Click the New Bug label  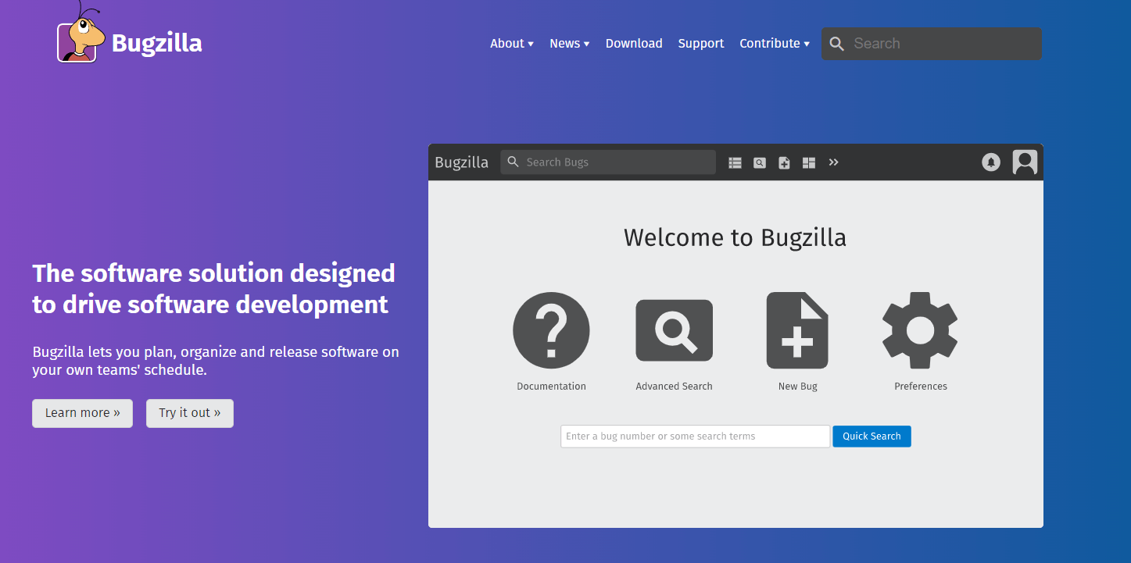[798, 387]
